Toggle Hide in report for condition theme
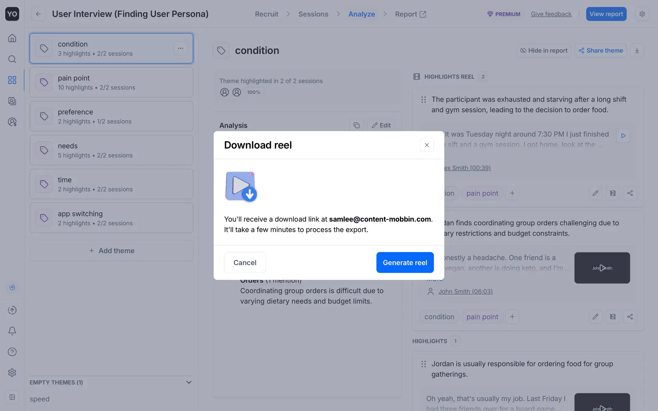This screenshot has height=411, width=658. pos(544,50)
